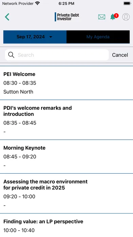Cancel the search
The width and height of the screenshot is (133, 237).
click(x=120, y=55)
